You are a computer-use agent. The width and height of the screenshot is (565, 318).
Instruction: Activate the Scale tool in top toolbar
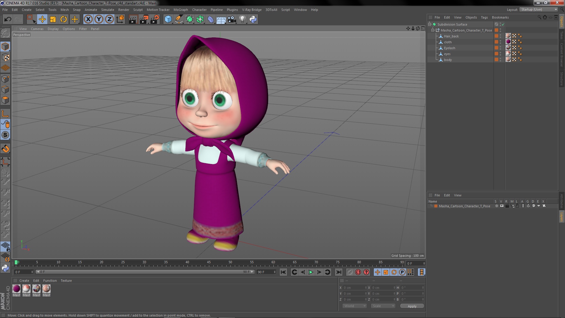point(53,19)
